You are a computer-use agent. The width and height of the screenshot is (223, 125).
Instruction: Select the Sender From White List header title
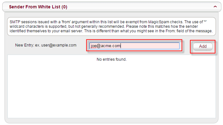pos(38,7)
